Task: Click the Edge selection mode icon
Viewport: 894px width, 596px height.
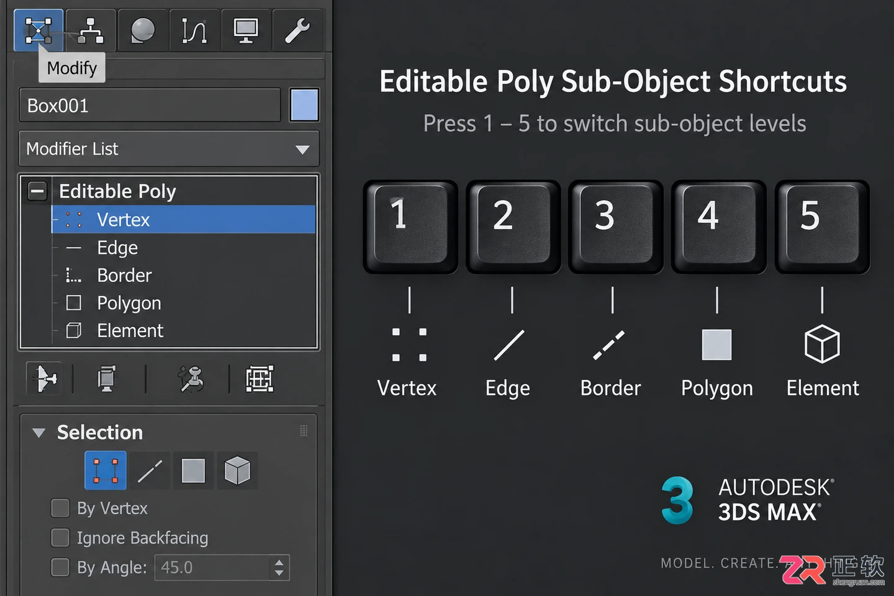Action: [x=150, y=471]
